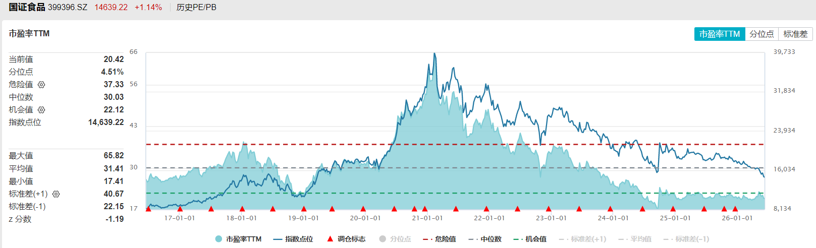Click the 国证食品 index name in header

coord(27,7)
